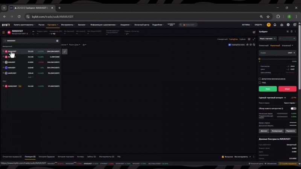
Task: Click the link icon beside the first AVAXUSDT row
Action: [x=65, y=51]
